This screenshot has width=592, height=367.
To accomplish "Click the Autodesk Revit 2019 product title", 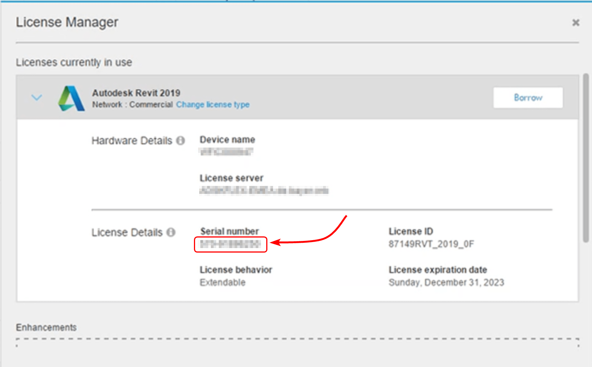I will (136, 93).
